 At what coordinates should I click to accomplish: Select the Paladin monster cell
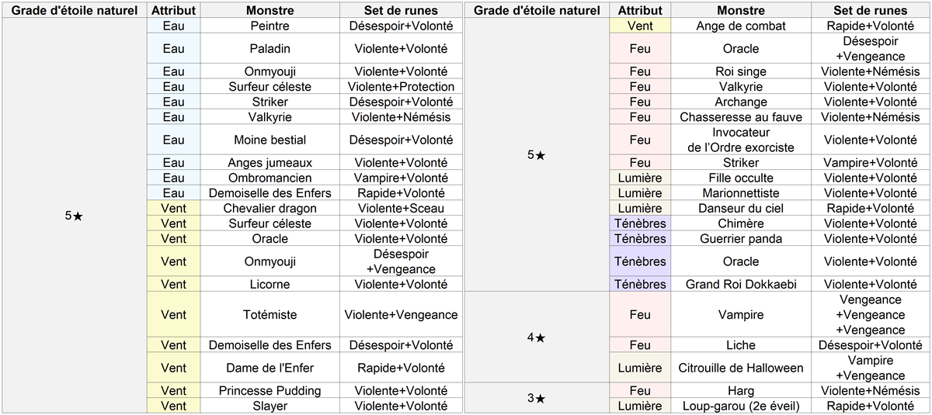[270, 48]
